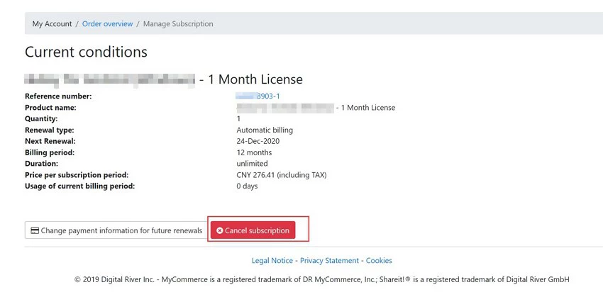Viewport: 603px width, 297px height.
Task: Go to My Account in breadcrumb
Action: pyautogui.click(x=52, y=23)
